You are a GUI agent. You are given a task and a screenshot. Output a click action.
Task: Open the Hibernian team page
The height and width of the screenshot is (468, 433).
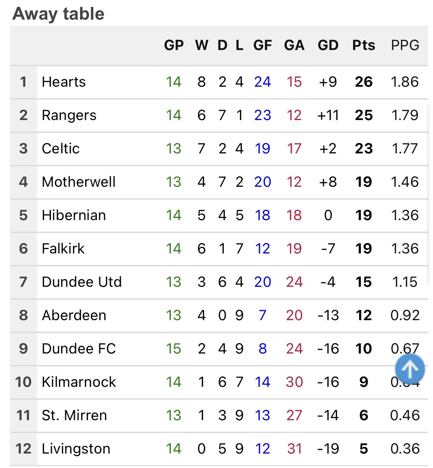(74, 215)
